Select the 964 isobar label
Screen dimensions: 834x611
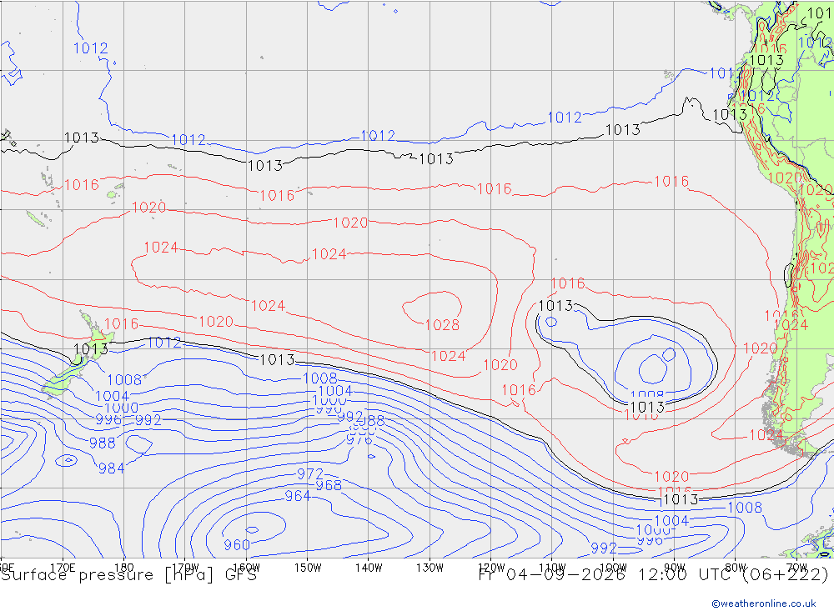[x=298, y=496]
